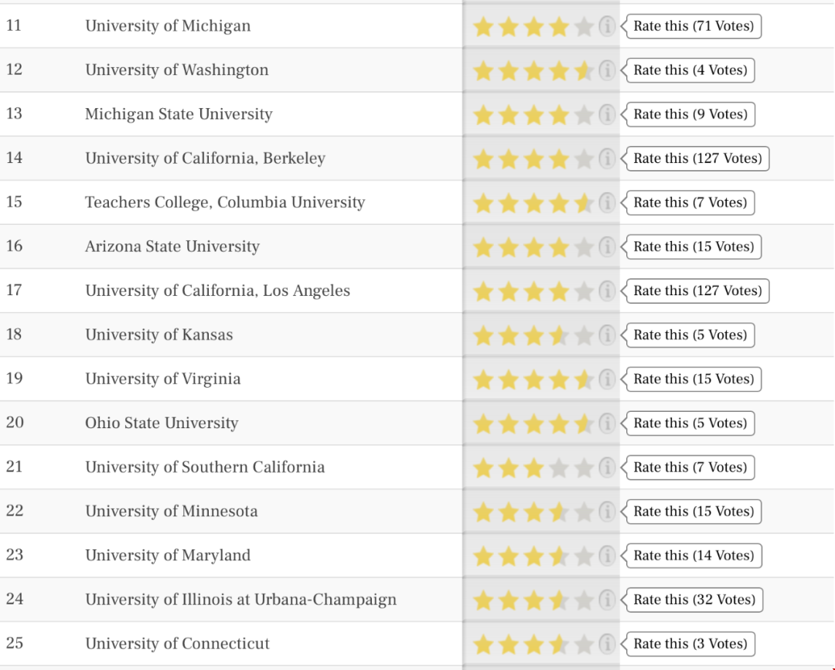The width and height of the screenshot is (835, 670).
Task: Open the info icon next to University of Washington
Action: [607, 70]
